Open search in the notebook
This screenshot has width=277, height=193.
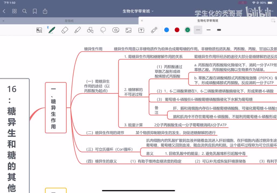coord(24,11)
